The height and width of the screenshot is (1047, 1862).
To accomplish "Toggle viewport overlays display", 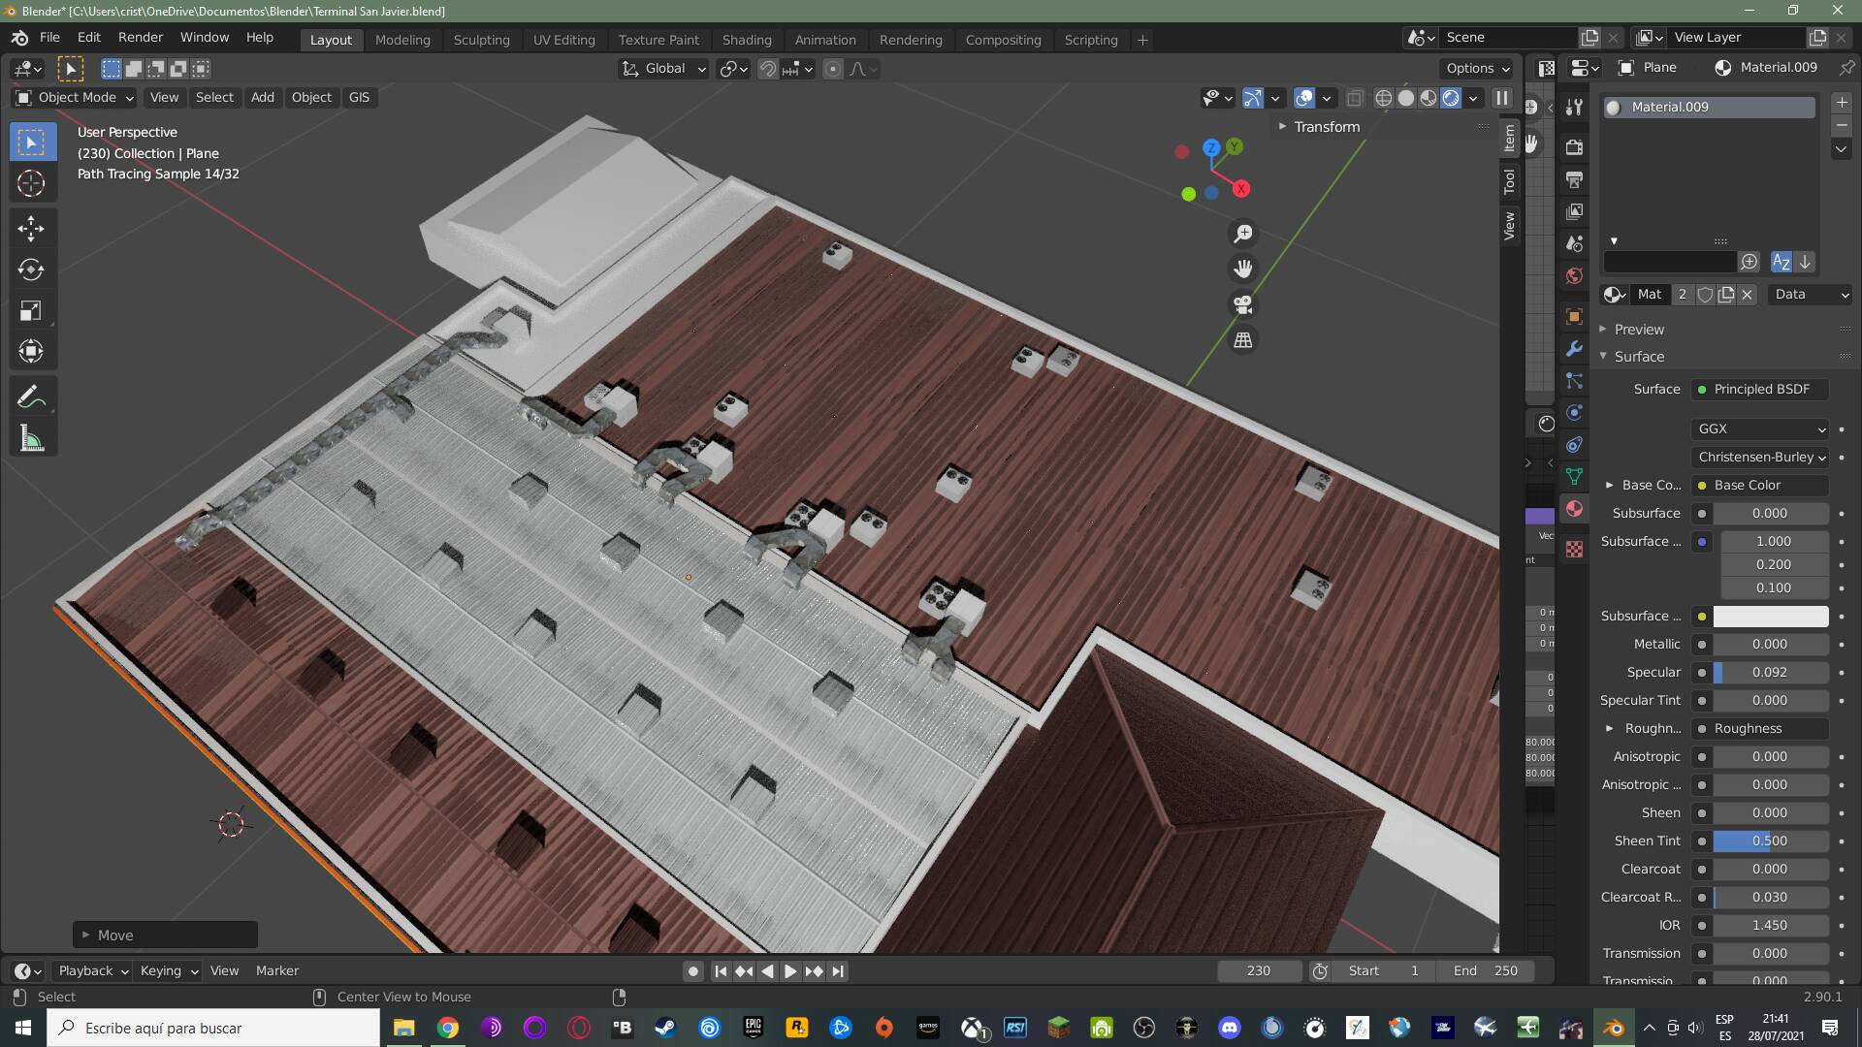I will (1304, 98).
